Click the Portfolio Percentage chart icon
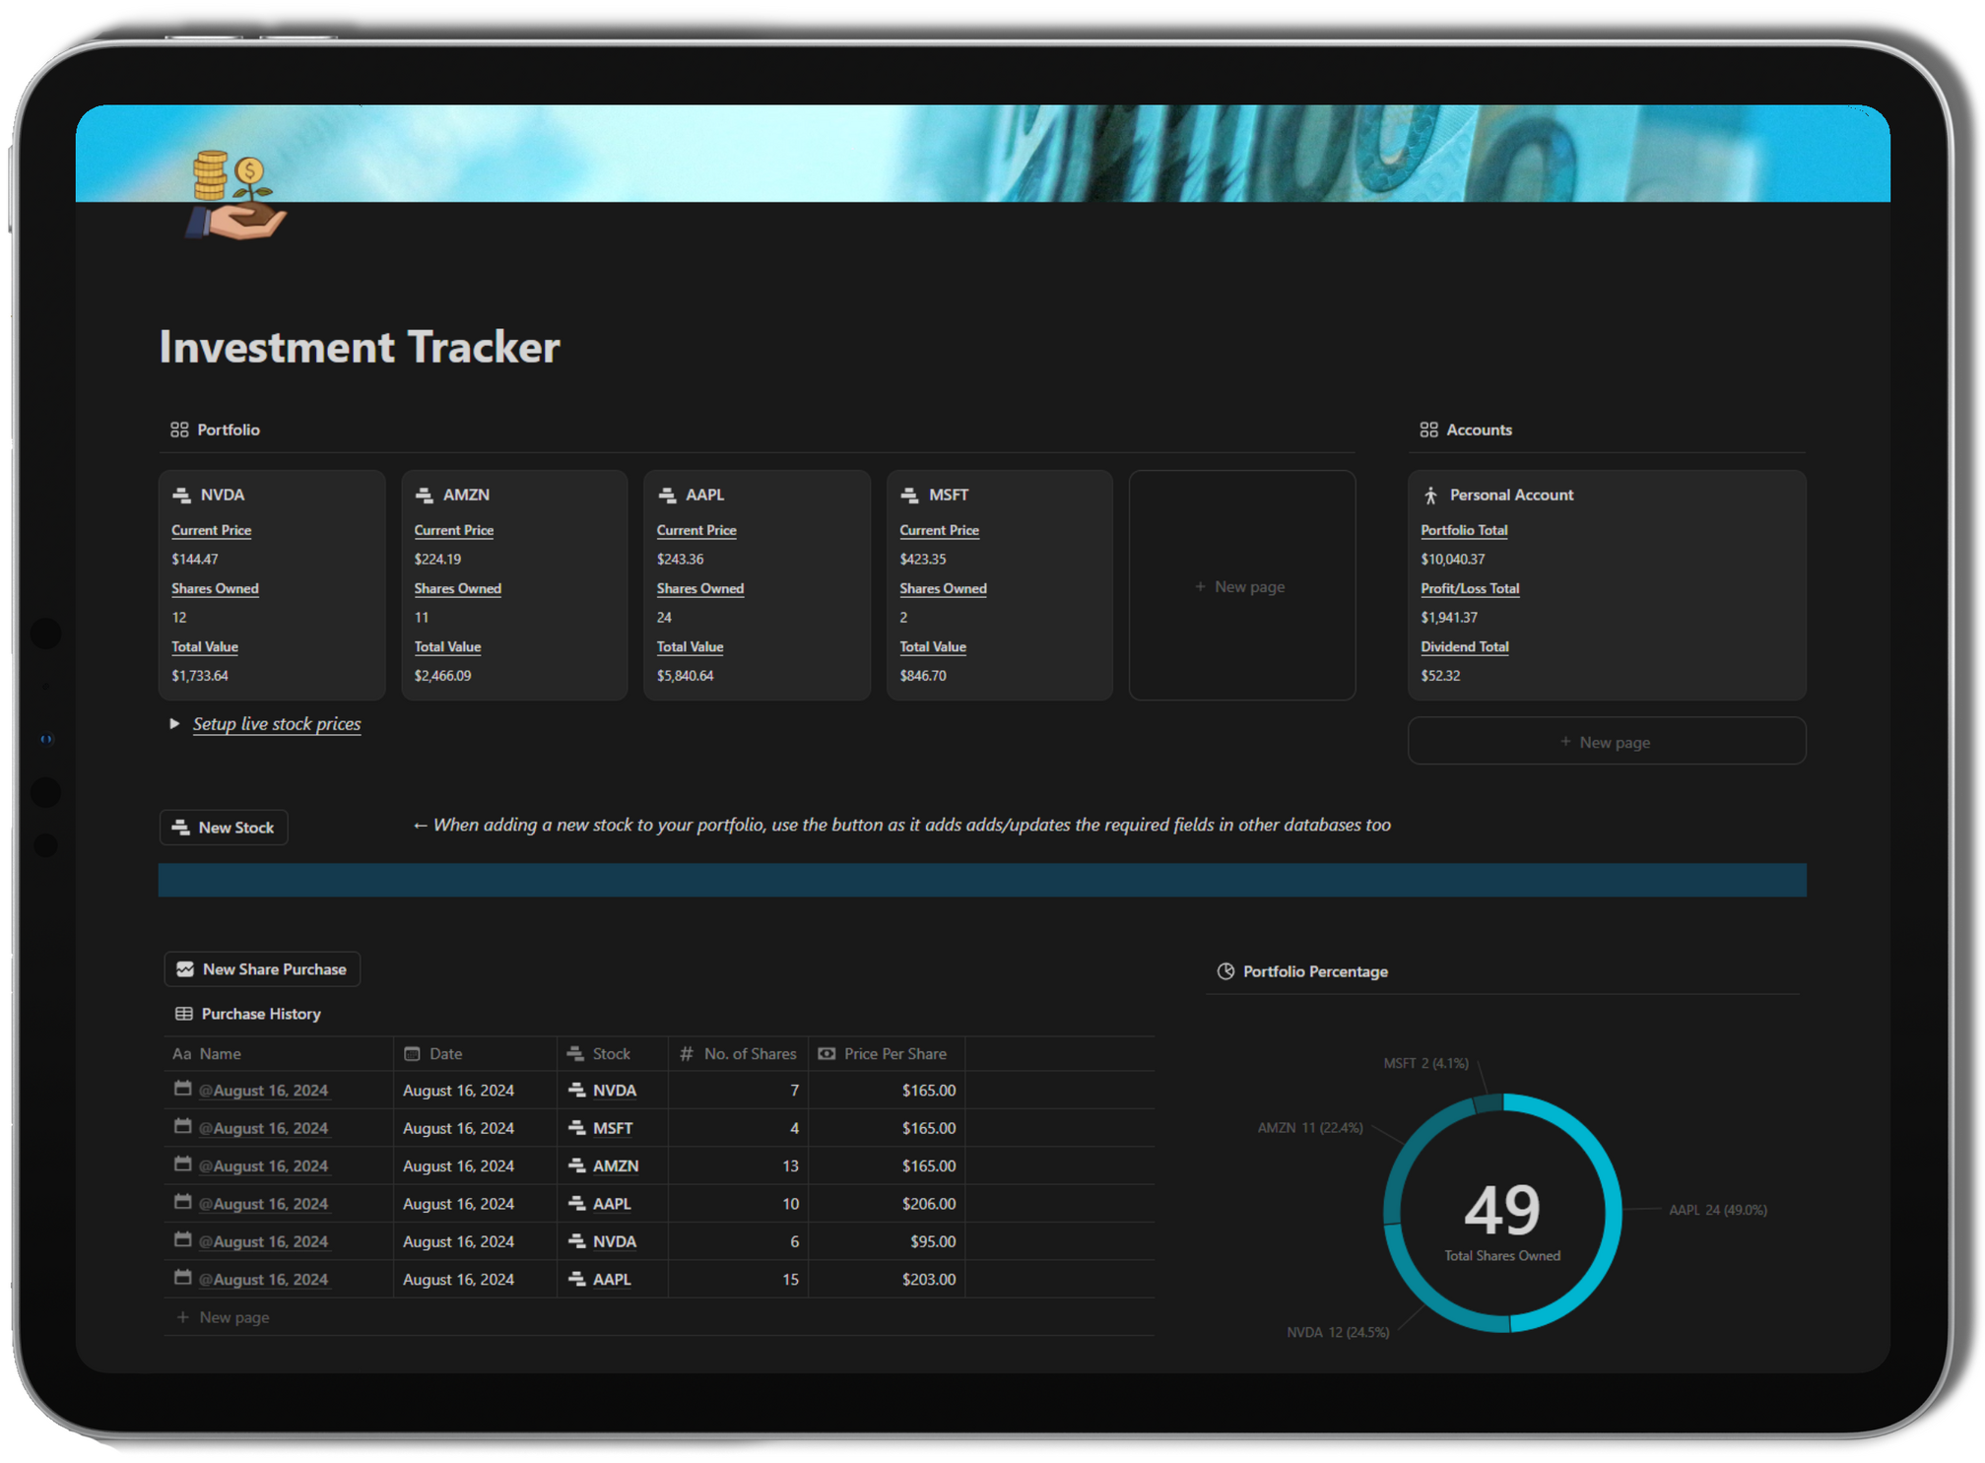The width and height of the screenshot is (1985, 1463). [1225, 971]
